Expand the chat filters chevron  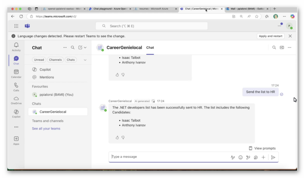point(85,60)
